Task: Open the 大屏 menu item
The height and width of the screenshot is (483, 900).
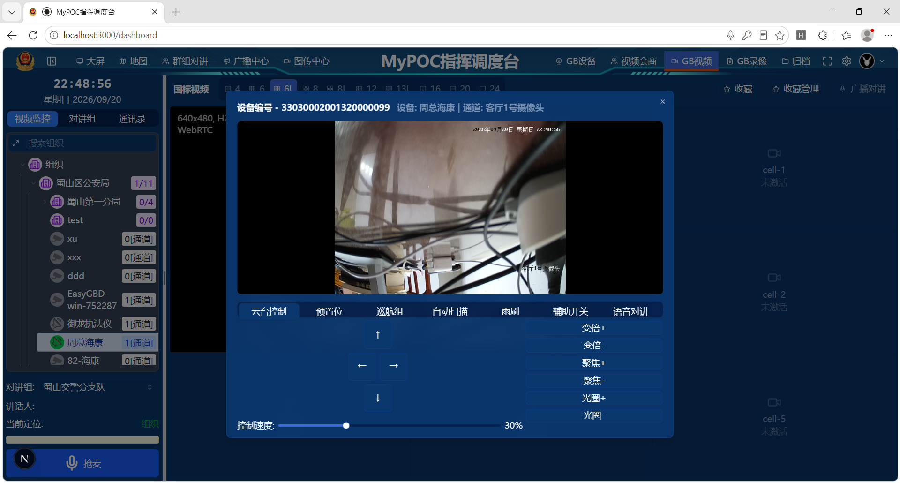Action: (x=90, y=61)
